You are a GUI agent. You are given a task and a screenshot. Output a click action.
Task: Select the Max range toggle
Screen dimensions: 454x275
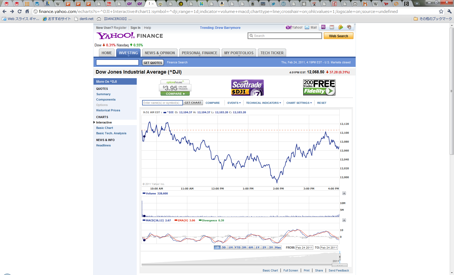pyautogui.click(x=278, y=247)
